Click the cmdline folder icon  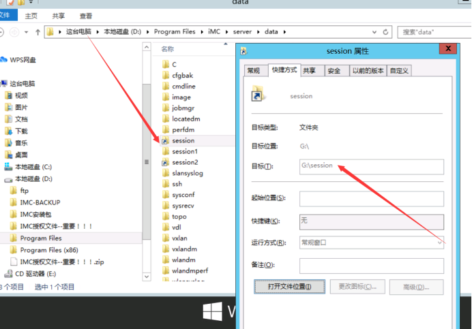[166, 86]
